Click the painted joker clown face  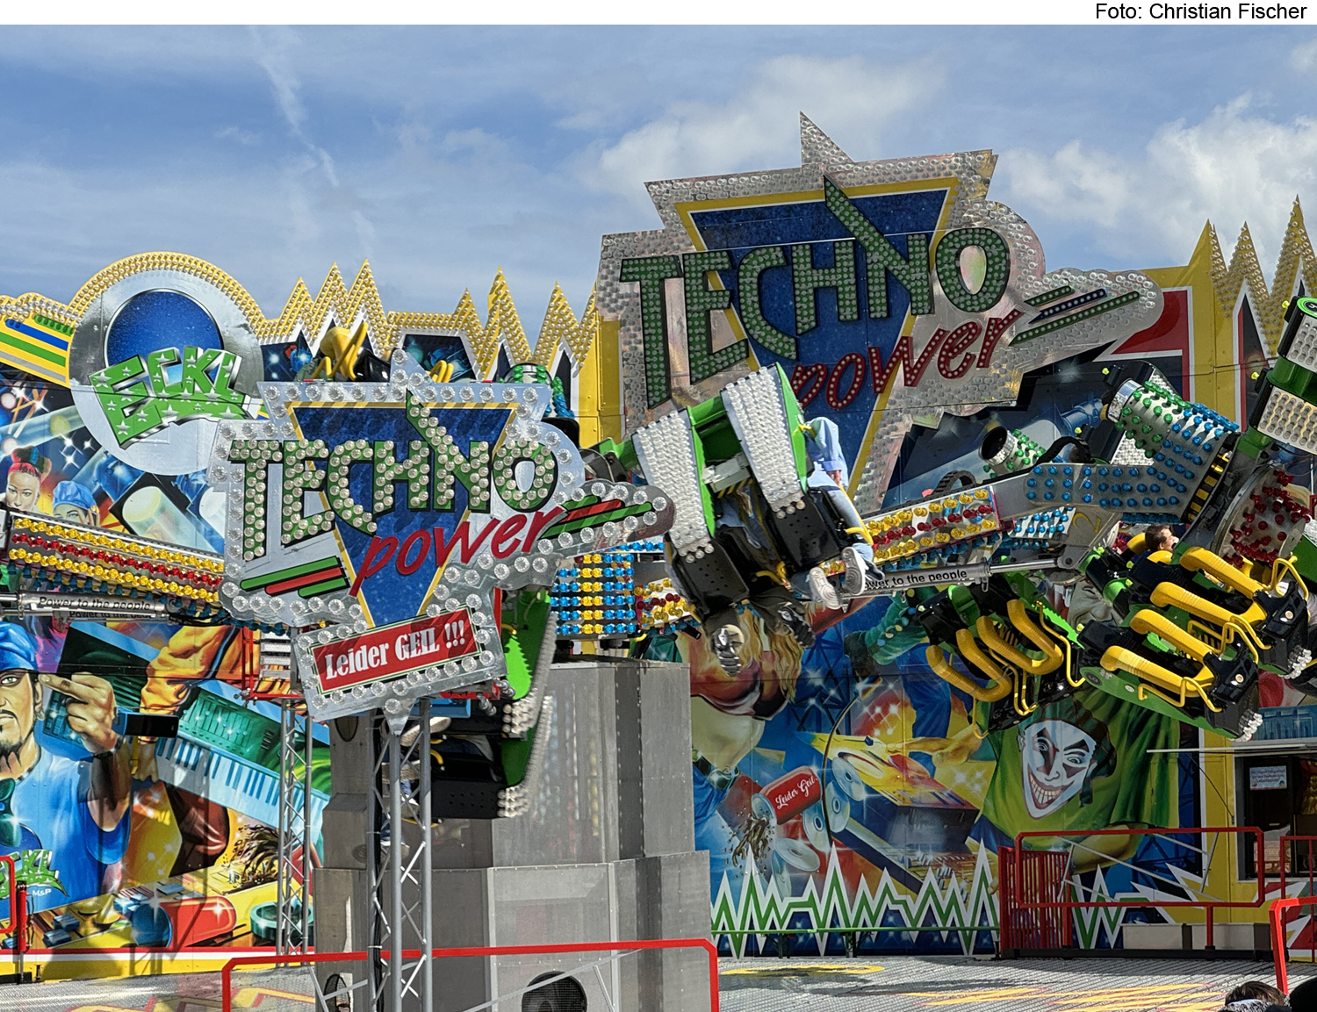pos(1058,765)
